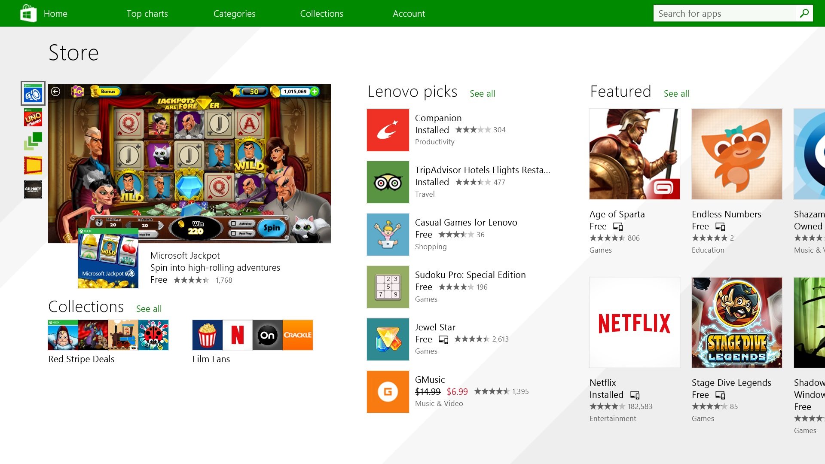The width and height of the screenshot is (825, 464).
Task: Click device icon under Age of Sparta
Action: (617, 227)
